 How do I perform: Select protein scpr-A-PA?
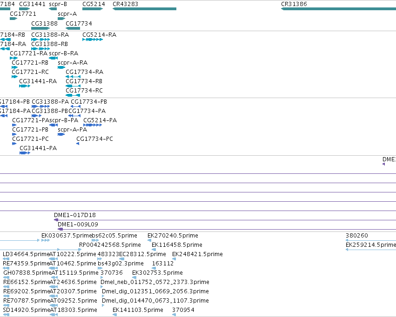tap(61, 134)
